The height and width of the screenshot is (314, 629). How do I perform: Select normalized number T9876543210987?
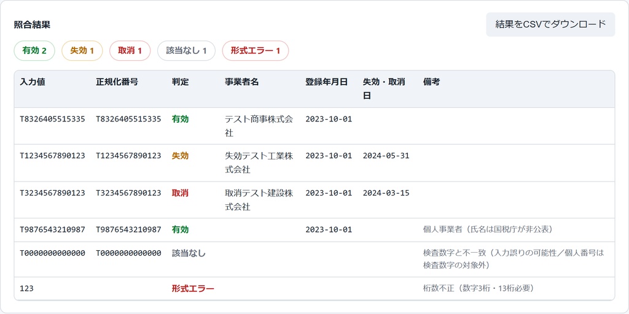click(x=129, y=229)
